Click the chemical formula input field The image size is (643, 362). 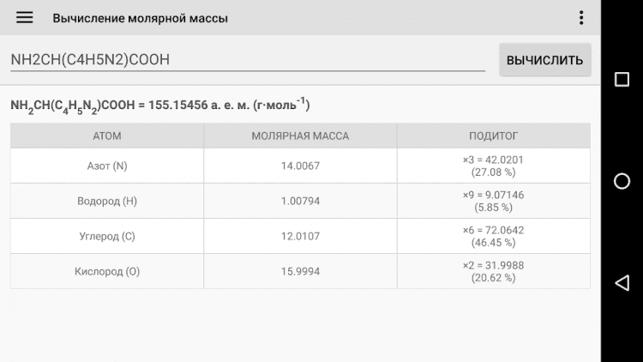(247, 59)
